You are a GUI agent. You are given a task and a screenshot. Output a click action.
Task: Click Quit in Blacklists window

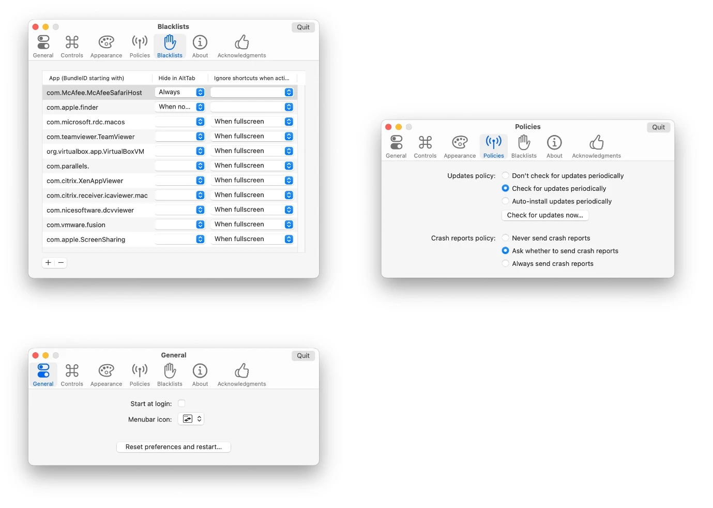click(x=303, y=27)
